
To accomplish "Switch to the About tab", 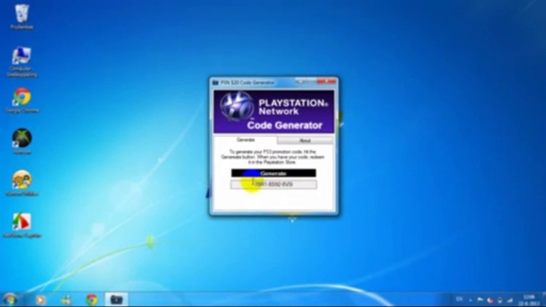I will click(x=305, y=140).
